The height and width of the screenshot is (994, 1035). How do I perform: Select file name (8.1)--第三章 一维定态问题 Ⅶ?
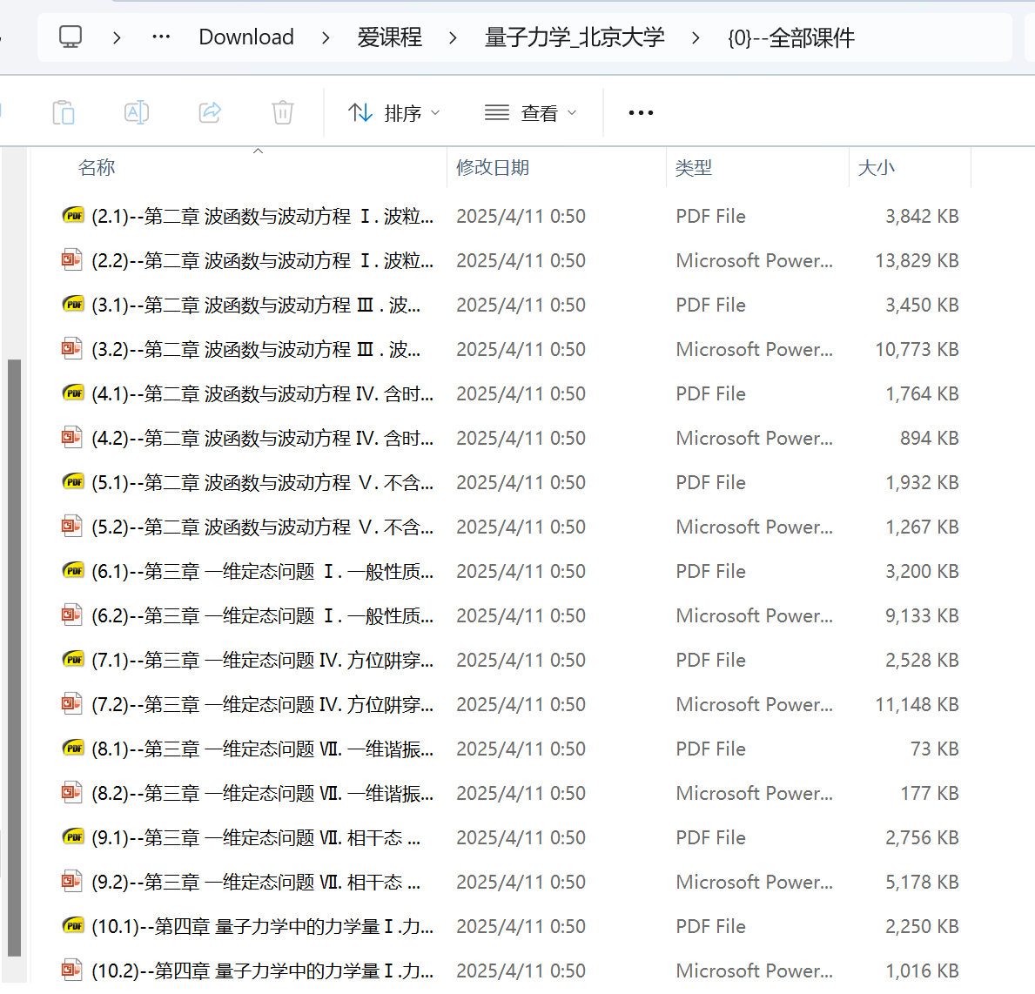click(x=263, y=749)
